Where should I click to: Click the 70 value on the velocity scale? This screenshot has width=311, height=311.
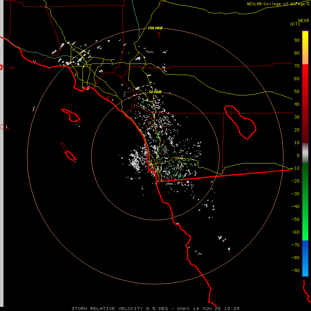pos(297,66)
